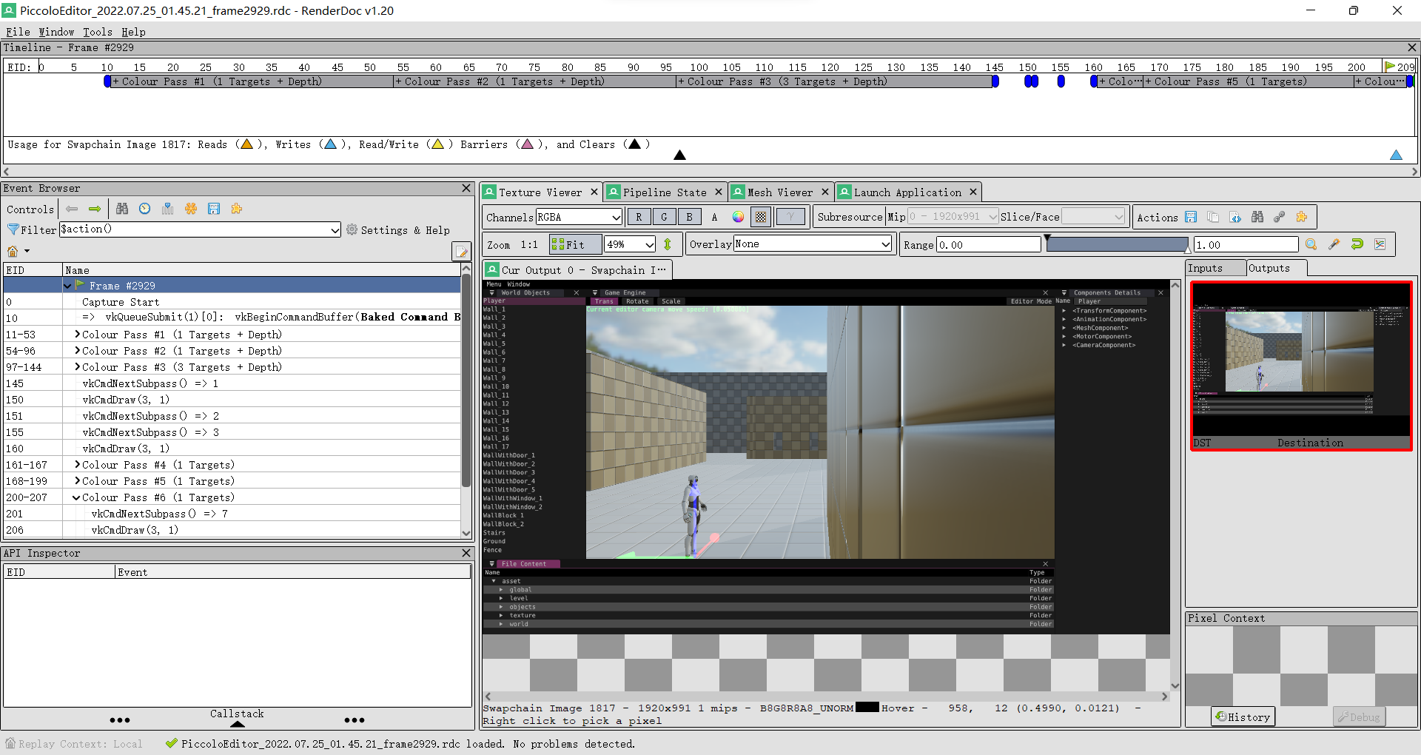Go to previous event with back arrow
This screenshot has height=755, width=1421.
72,209
